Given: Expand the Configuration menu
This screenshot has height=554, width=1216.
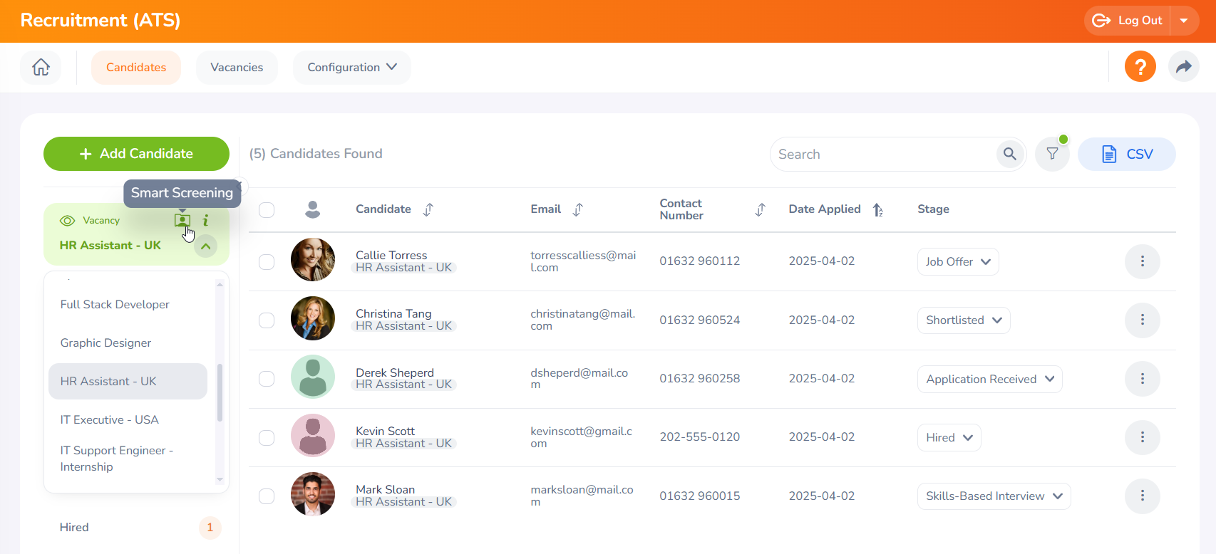Looking at the screenshot, I should 351,67.
